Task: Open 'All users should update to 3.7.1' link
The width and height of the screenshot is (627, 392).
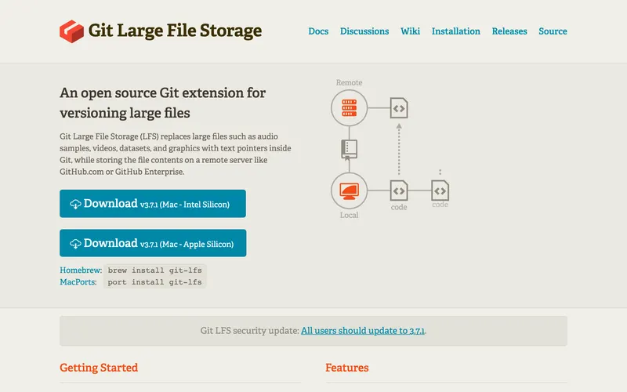Action: click(363, 331)
